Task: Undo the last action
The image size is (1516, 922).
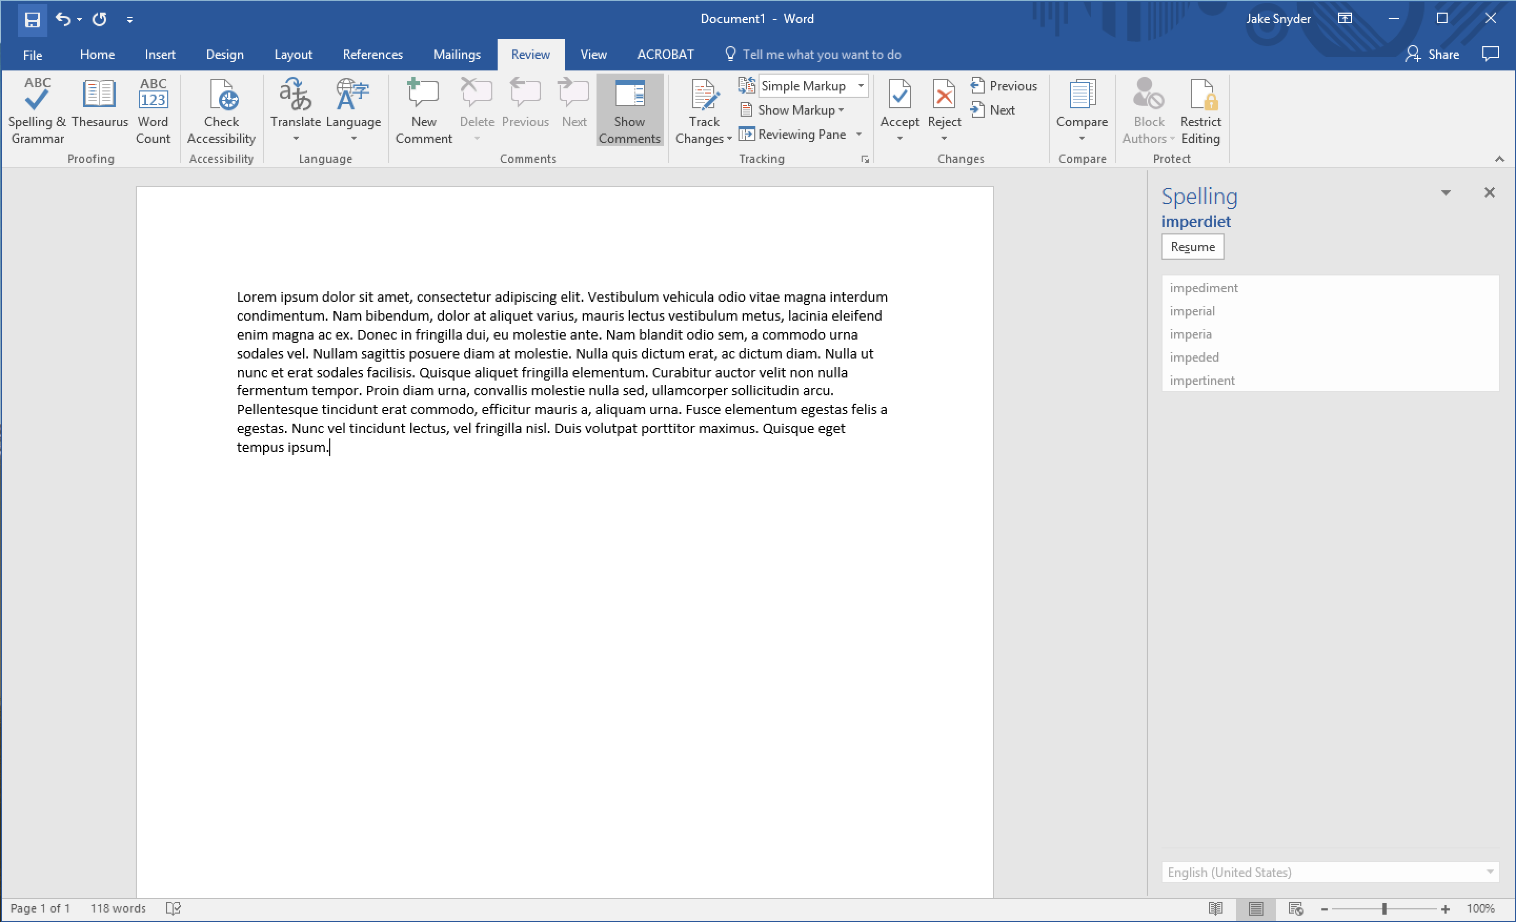Action: pos(63,19)
